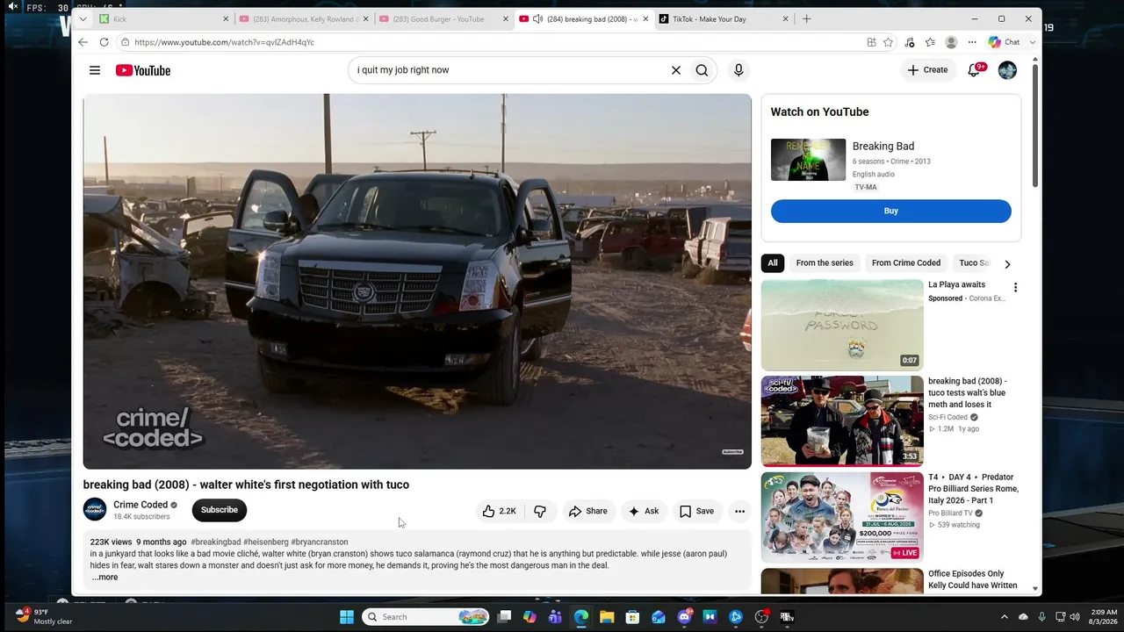Show more filter chips with the arrow
Image resolution: width=1124 pixels, height=632 pixels.
coord(1007,263)
